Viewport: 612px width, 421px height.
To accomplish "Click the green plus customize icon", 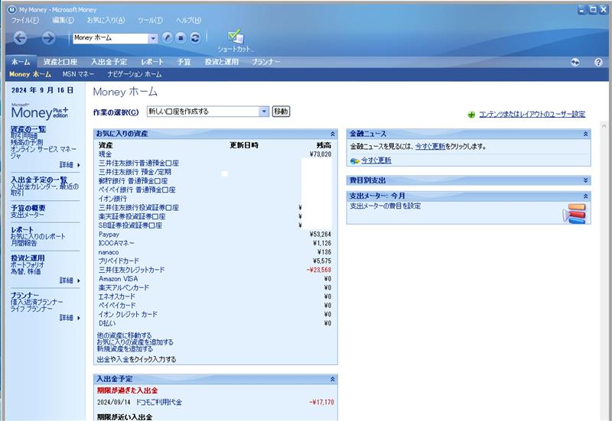I will point(471,115).
